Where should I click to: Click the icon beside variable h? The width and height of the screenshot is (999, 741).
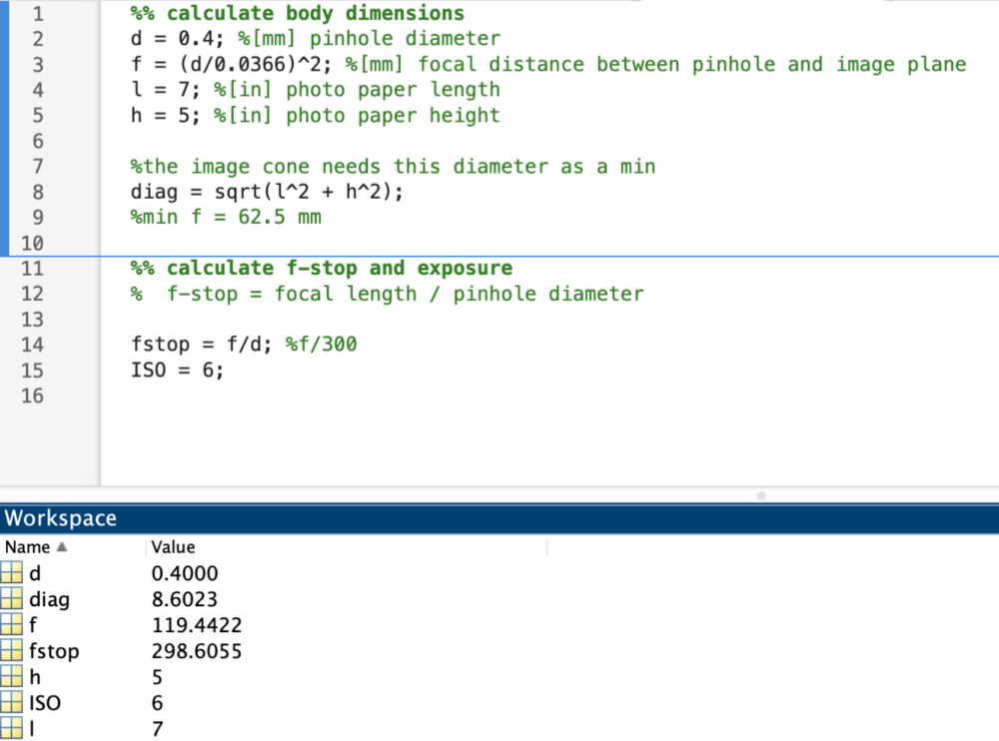pos(11,677)
